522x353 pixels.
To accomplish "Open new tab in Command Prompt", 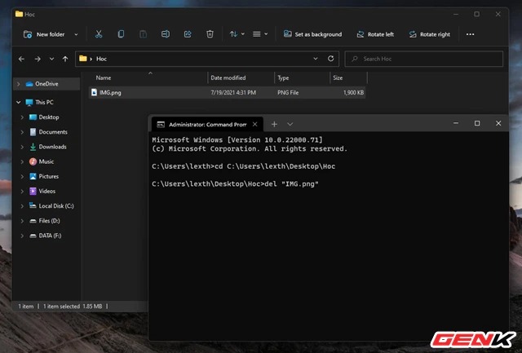I will pyautogui.click(x=274, y=124).
